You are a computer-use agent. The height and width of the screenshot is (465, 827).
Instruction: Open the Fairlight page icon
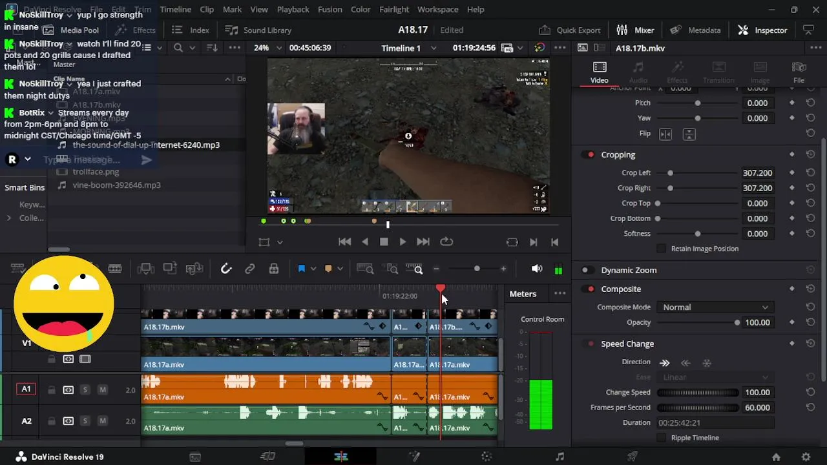click(x=560, y=457)
